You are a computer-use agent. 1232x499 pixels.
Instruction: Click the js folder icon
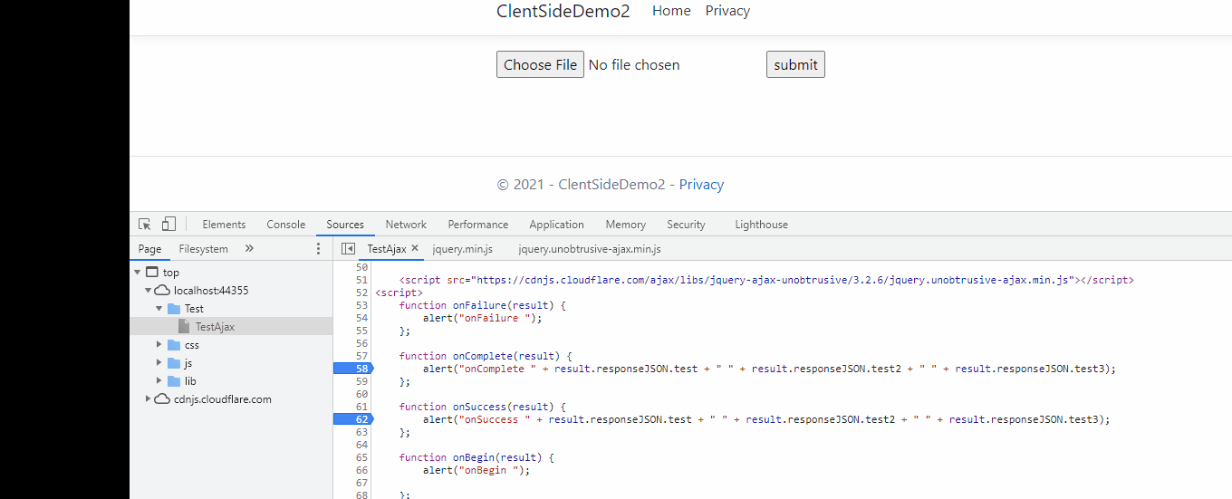174,362
